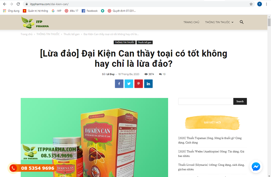This screenshot has height=177, width=271.
Task: Reload the page using the refresh icon
Action: 18,4
